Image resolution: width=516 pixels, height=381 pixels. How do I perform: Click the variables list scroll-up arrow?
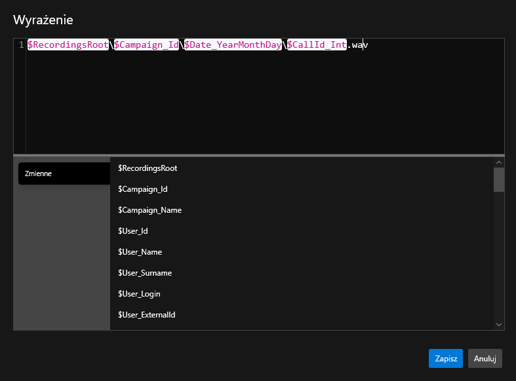[x=499, y=162]
